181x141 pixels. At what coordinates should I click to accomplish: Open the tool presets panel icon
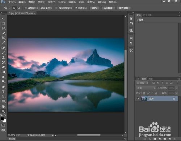(x=131, y=51)
